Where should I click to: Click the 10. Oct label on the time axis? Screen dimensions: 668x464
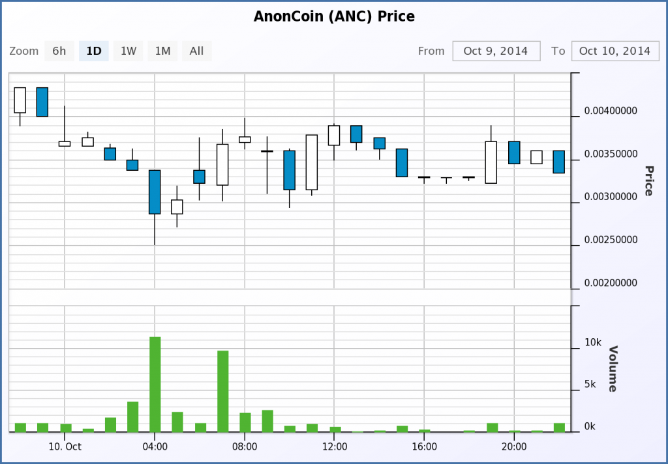click(x=65, y=447)
